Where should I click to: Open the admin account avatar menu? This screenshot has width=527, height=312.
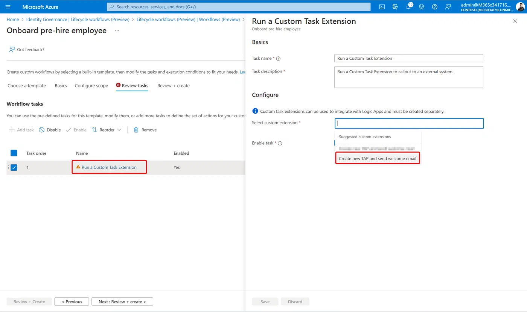(520, 7)
